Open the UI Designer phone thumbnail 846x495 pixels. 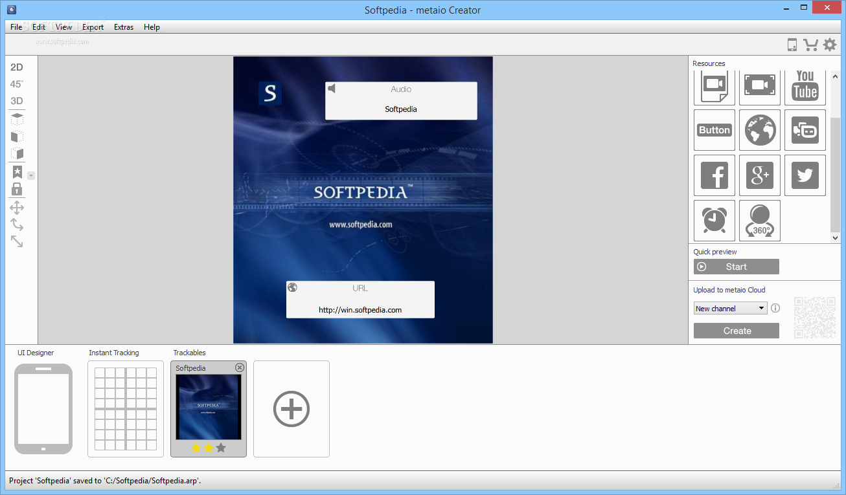pyautogui.click(x=43, y=409)
